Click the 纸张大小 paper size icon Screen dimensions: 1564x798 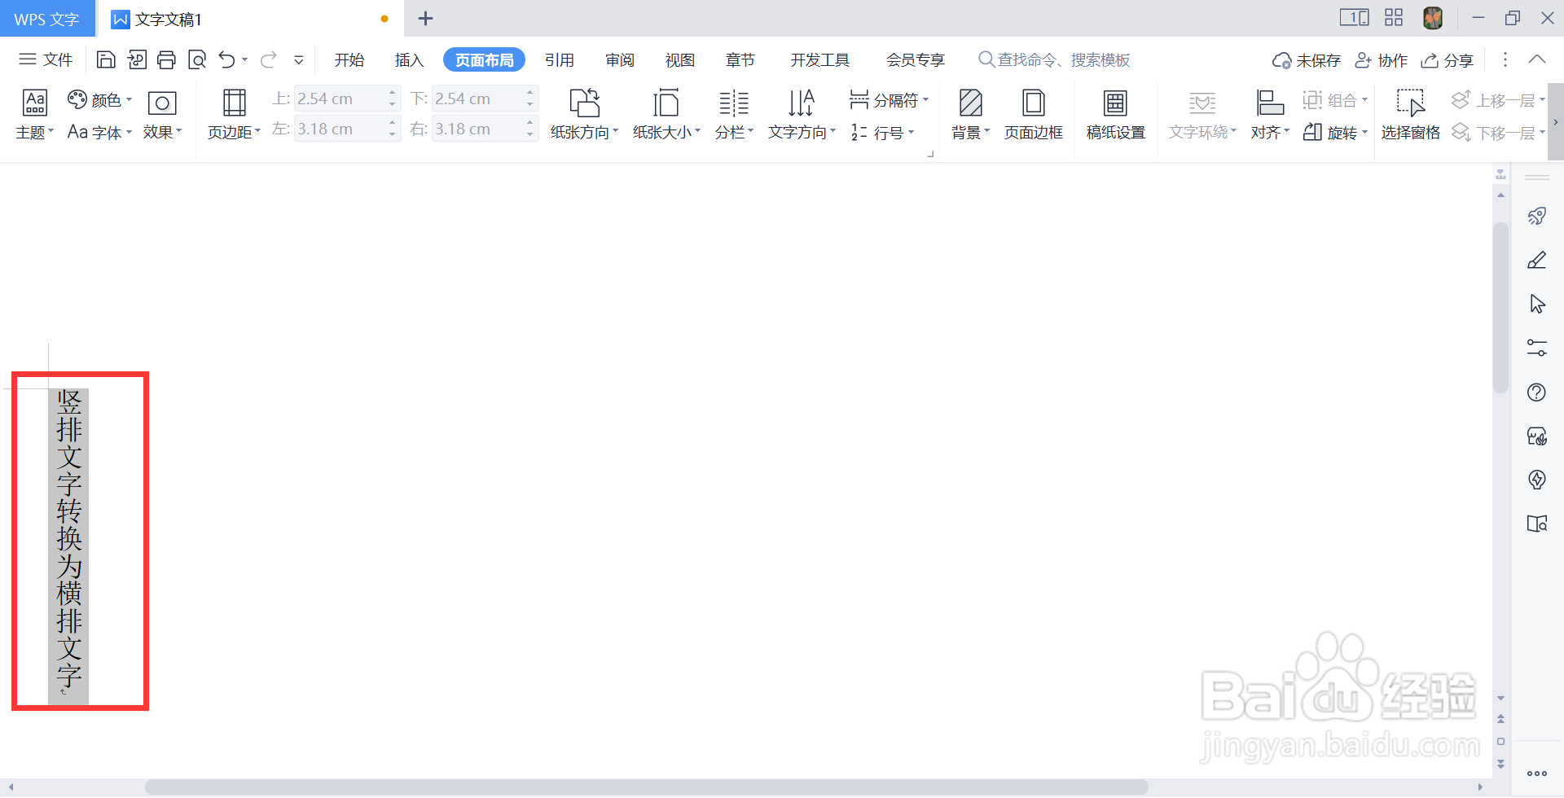coord(666,103)
